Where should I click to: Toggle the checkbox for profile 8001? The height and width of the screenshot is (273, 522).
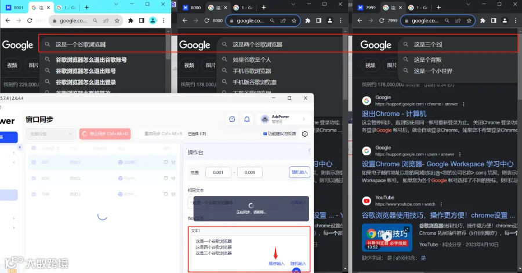pyautogui.click(x=34, y=162)
